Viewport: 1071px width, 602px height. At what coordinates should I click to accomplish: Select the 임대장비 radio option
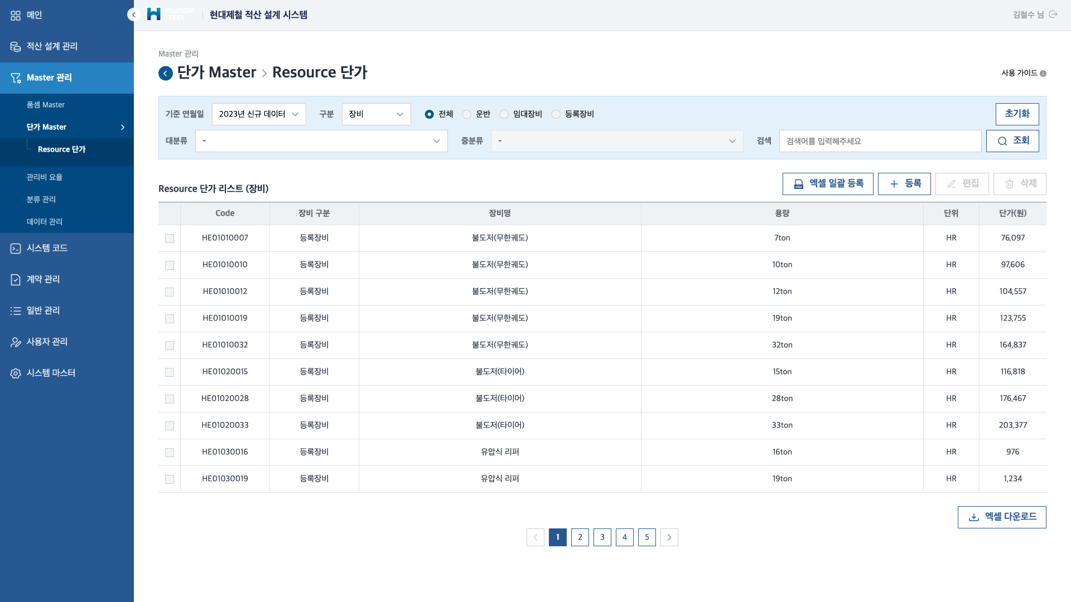coord(504,114)
